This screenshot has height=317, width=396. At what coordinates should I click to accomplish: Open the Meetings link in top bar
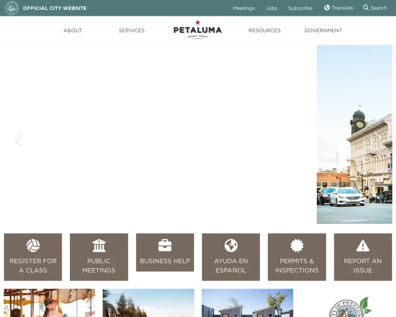[x=244, y=8]
